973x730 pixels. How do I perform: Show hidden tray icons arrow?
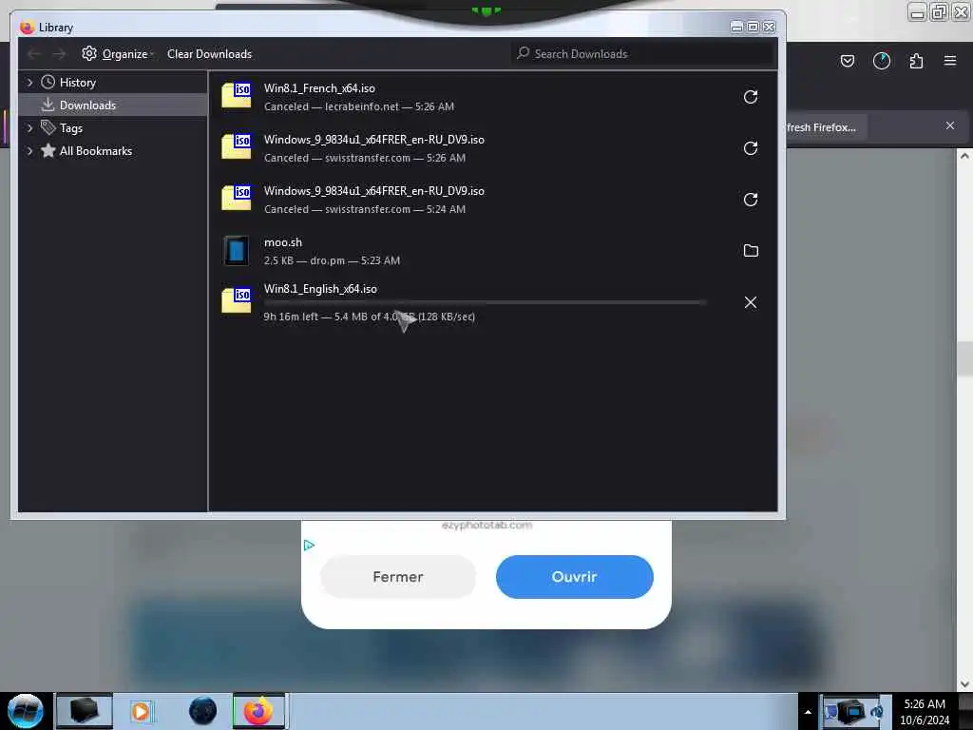coord(808,712)
